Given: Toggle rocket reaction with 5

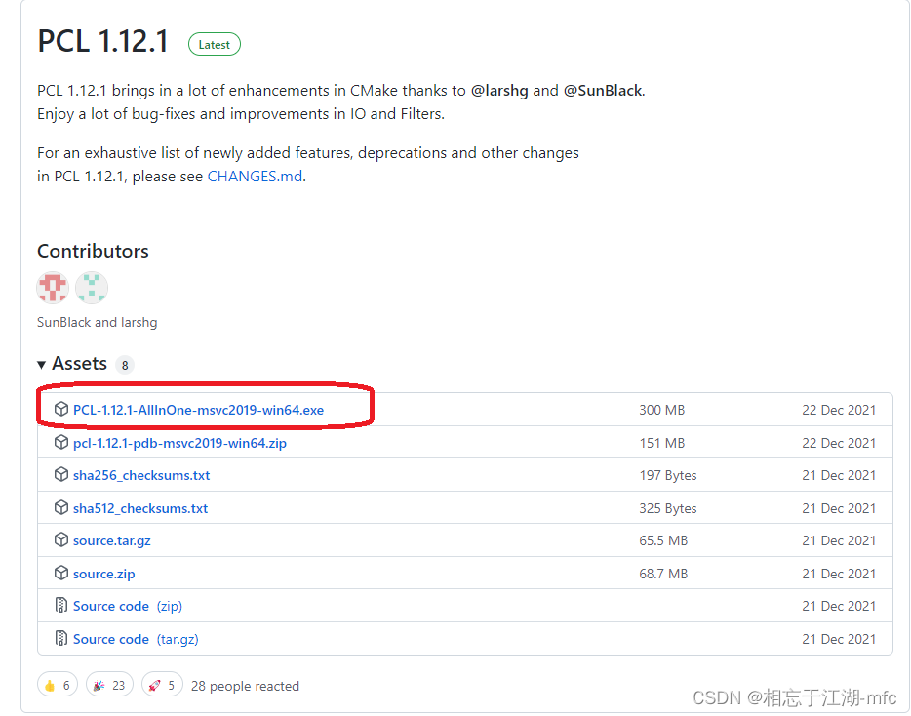Looking at the screenshot, I should [162, 685].
